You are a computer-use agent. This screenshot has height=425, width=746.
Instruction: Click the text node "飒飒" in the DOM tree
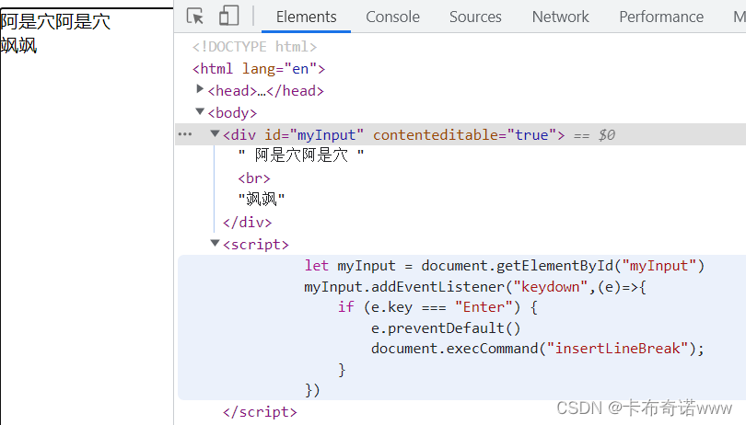pos(262,199)
